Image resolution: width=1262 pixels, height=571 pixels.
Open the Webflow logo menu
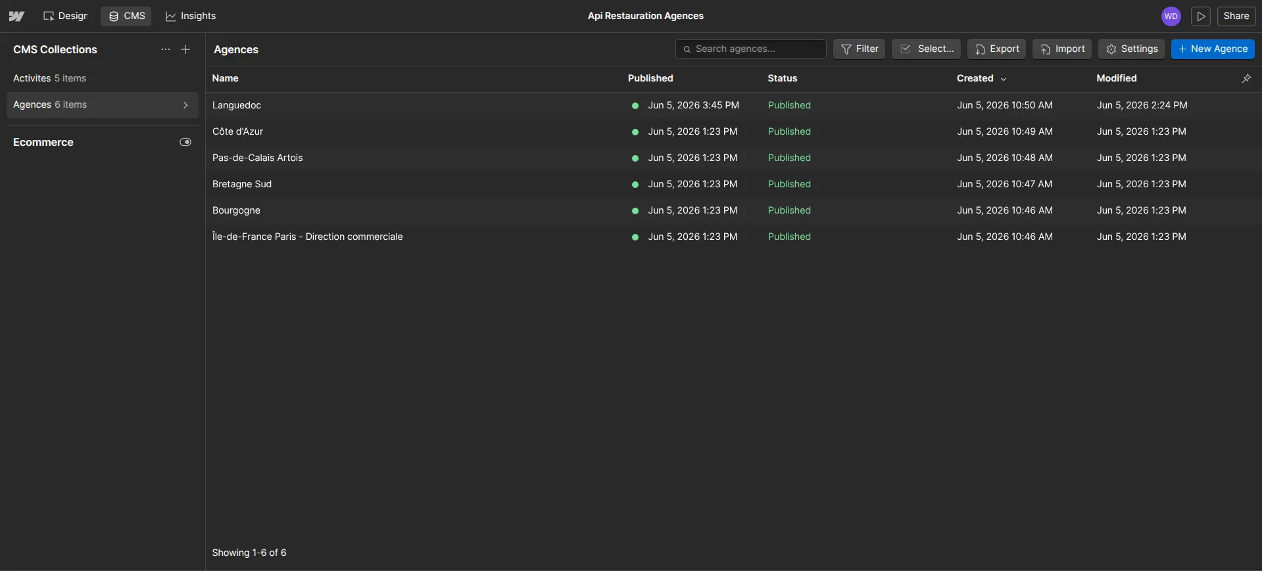coord(16,16)
